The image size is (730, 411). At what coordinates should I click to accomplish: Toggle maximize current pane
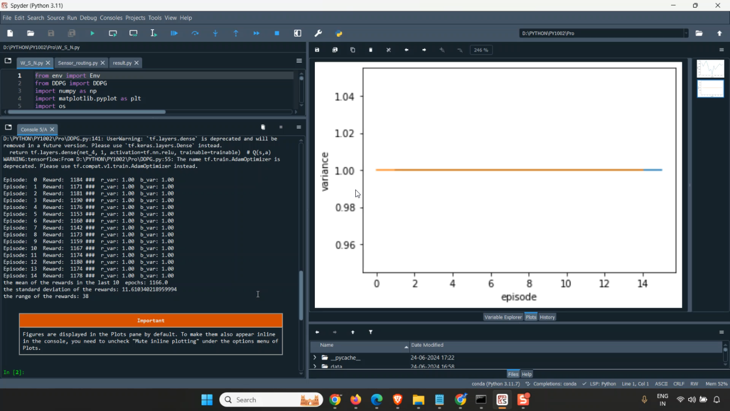click(x=298, y=34)
